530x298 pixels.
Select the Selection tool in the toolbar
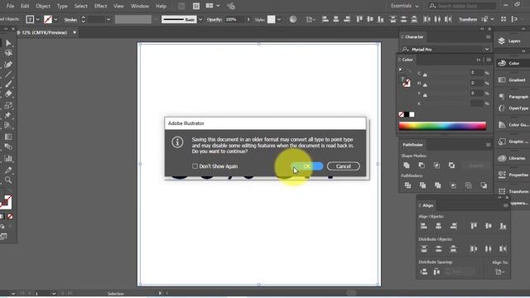tap(8, 43)
